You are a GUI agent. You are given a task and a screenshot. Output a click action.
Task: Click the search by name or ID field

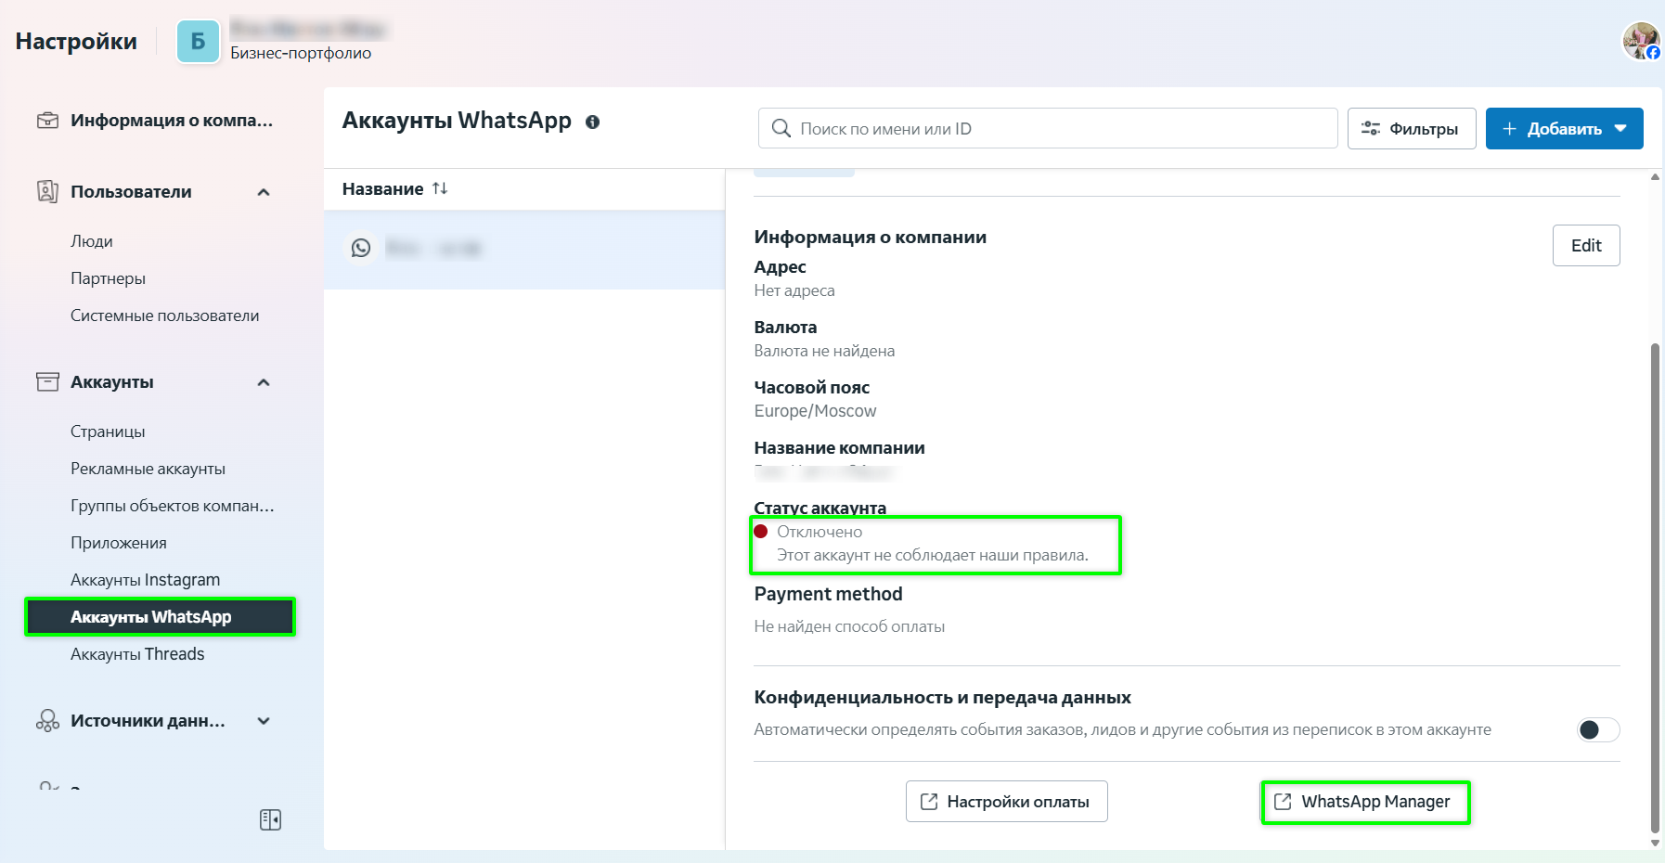click(x=1049, y=129)
